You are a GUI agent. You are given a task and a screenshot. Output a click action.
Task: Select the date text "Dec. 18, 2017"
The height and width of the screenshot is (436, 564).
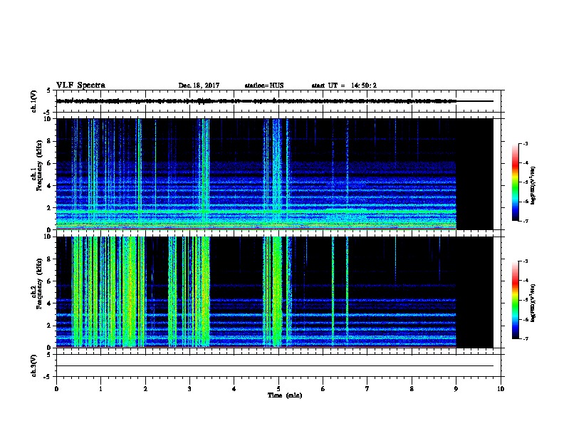(199, 85)
